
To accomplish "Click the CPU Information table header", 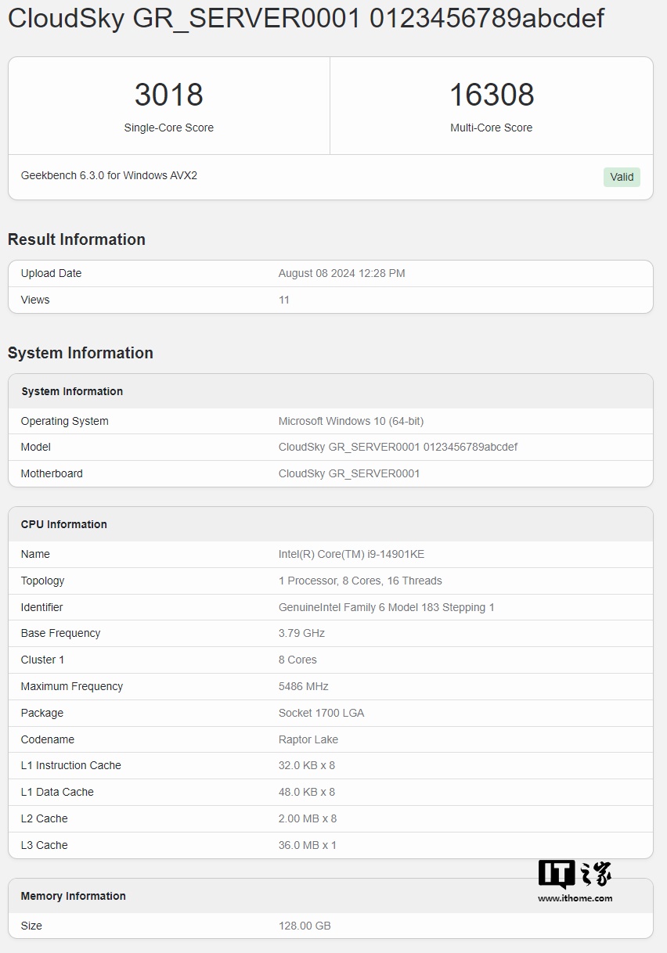I will (64, 524).
